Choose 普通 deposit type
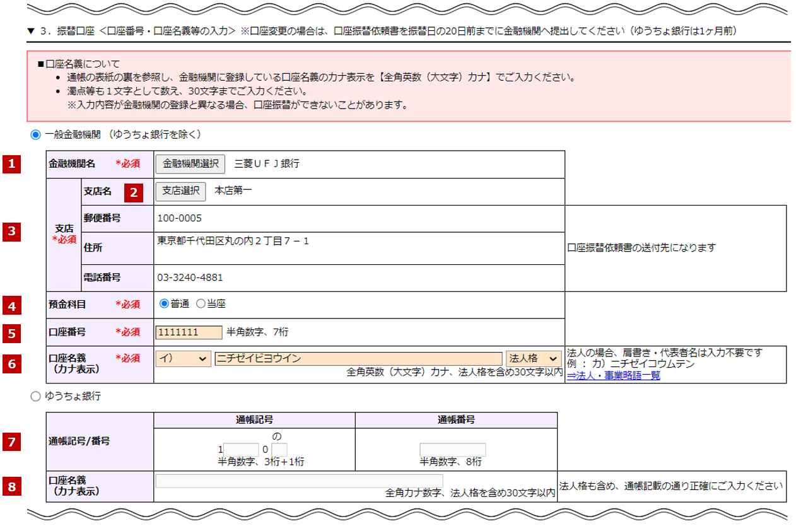The height and width of the screenshot is (526, 796). click(165, 304)
